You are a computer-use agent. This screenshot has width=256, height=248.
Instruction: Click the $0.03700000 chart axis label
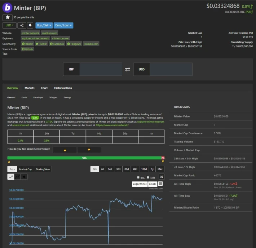pyautogui.click(x=16, y=190)
